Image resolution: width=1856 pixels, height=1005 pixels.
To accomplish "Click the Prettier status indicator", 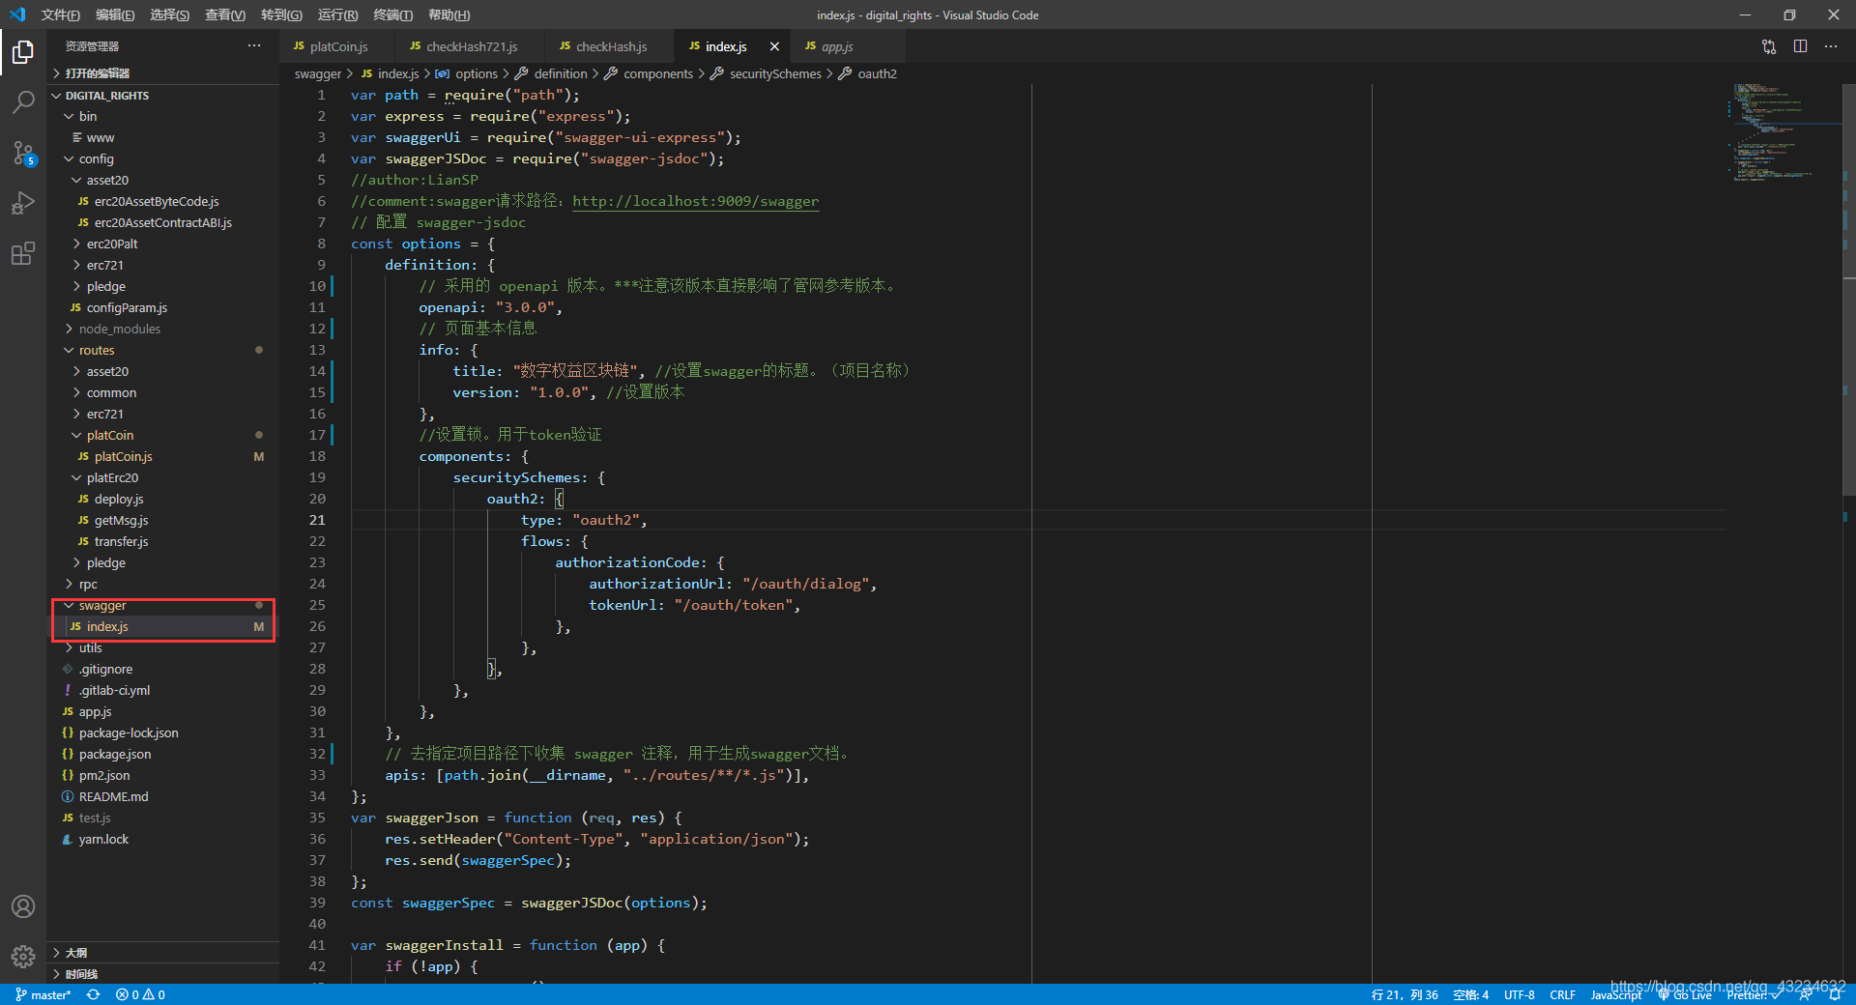I will [x=1754, y=994].
